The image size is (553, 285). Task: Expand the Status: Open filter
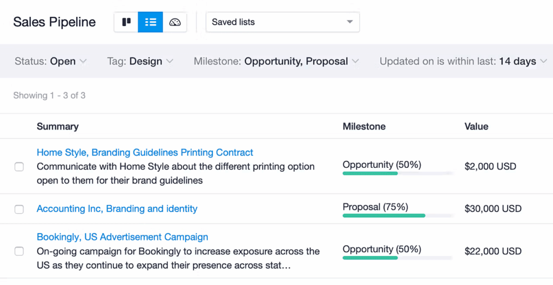tap(51, 62)
